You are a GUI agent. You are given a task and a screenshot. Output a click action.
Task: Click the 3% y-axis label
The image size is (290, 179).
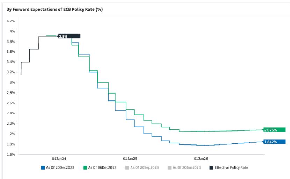tap(12, 82)
